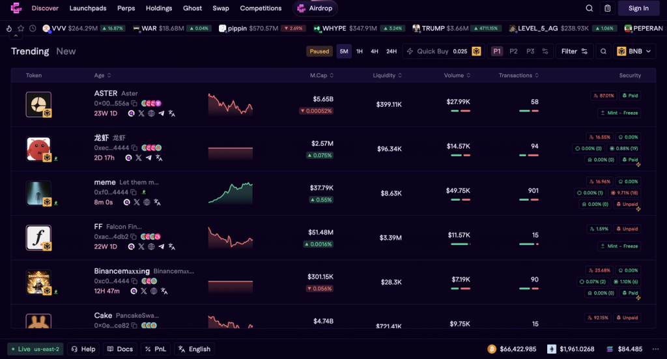The height and width of the screenshot is (359, 667).
Task: Open the clock history icon in ticker bar
Action: [x=32, y=29]
